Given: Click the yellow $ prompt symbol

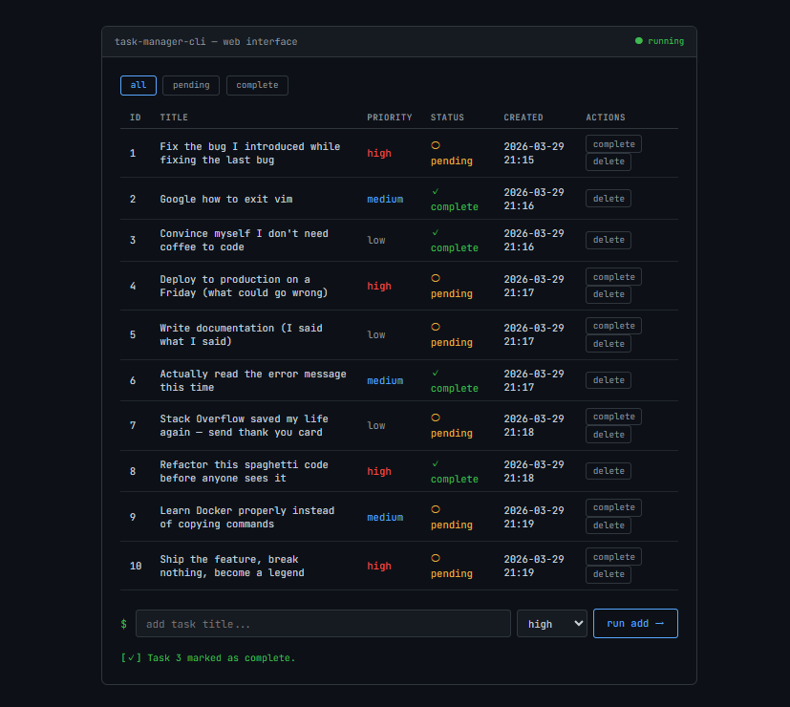Looking at the screenshot, I should point(122,623).
